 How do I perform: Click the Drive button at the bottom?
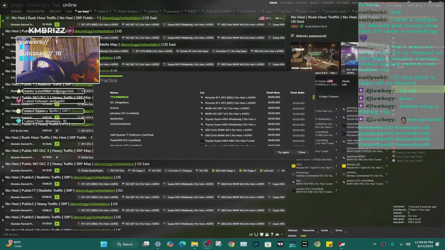pos(339,230)
